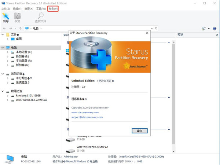Click the 电脑 monitor icon in tree
The height and width of the screenshot is (165, 220).
8,48
